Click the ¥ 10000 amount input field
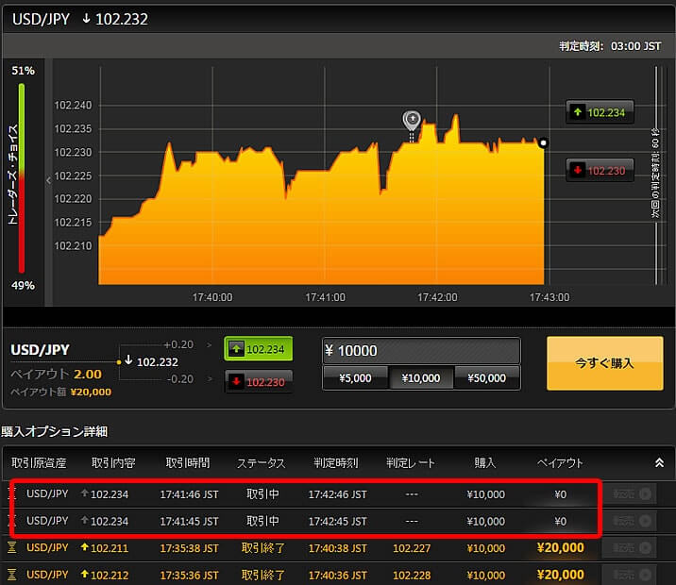Viewport: 676px width, 585px height. tap(421, 351)
